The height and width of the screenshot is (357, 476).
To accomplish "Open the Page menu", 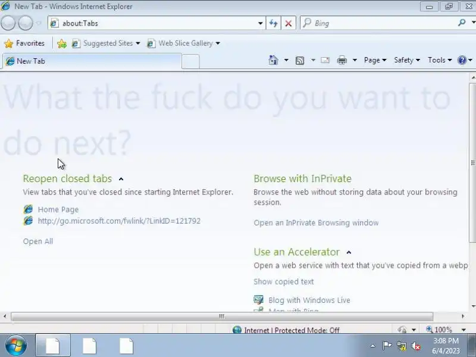I will [x=375, y=60].
